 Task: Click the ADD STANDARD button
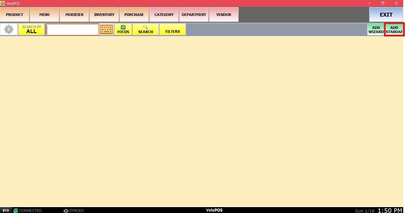(x=394, y=30)
